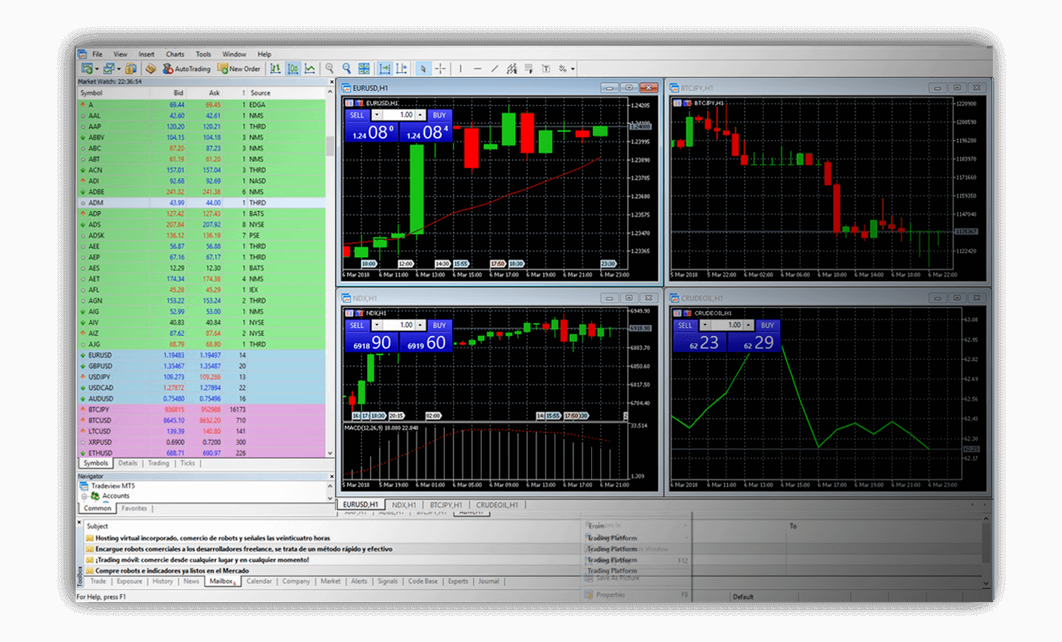
Task: Zoom out on the chart
Action: pos(346,69)
